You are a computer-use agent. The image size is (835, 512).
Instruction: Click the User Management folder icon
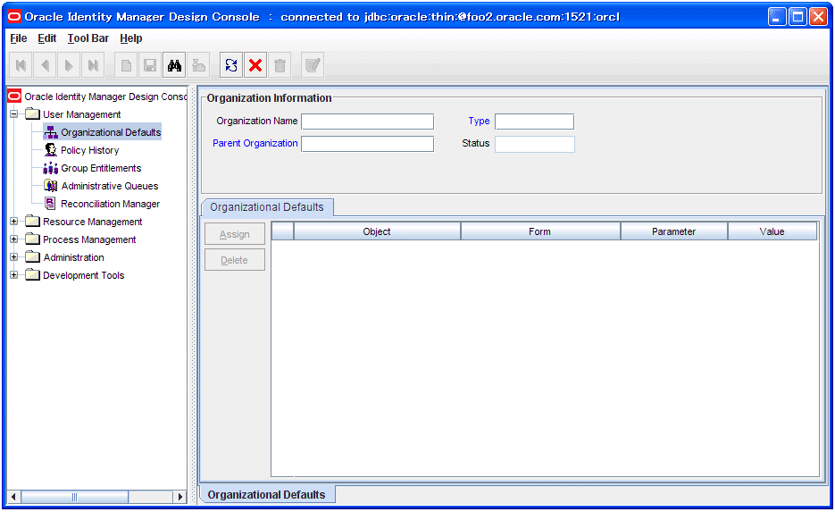point(32,114)
